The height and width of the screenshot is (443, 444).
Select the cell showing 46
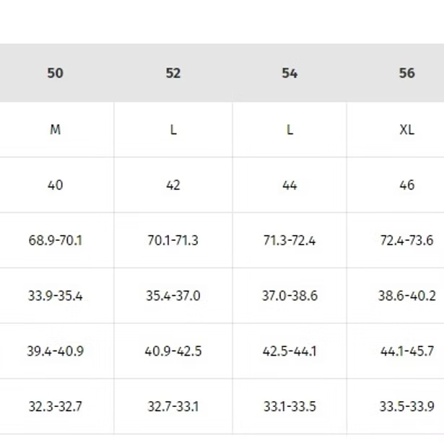click(406, 185)
